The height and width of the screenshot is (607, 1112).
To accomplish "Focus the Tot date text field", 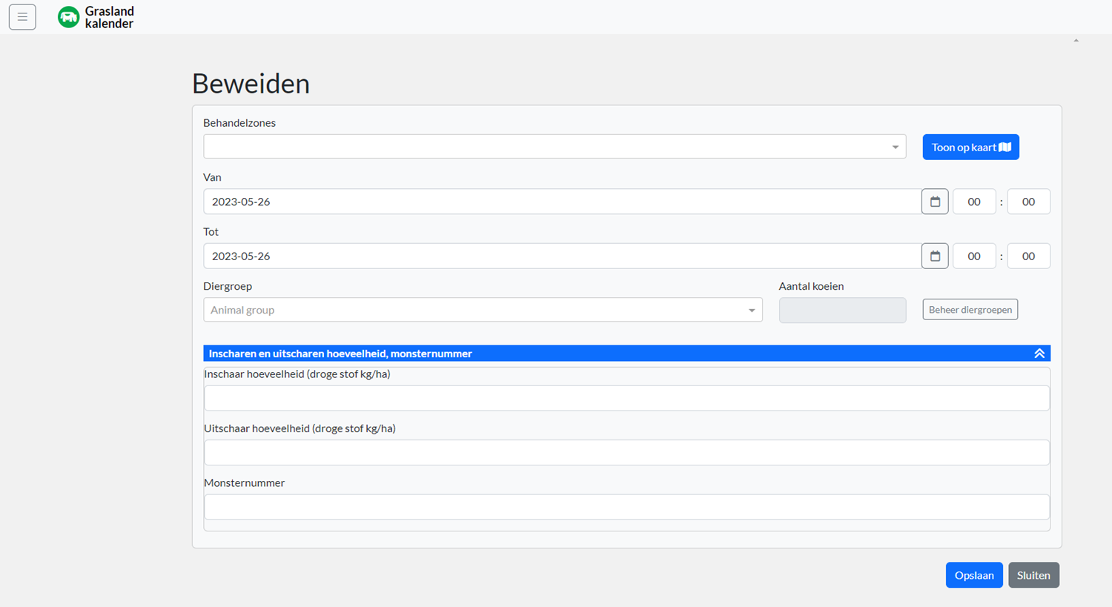I will [x=561, y=256].
